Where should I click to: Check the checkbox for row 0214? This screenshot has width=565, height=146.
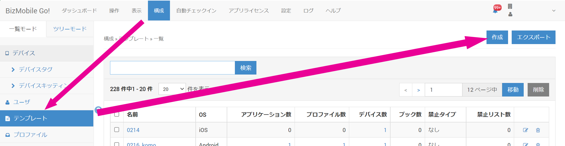point(117,130)
